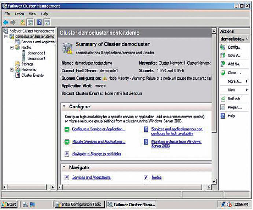
Task: Click the Cluster Events tree icon
Action: 17,75
